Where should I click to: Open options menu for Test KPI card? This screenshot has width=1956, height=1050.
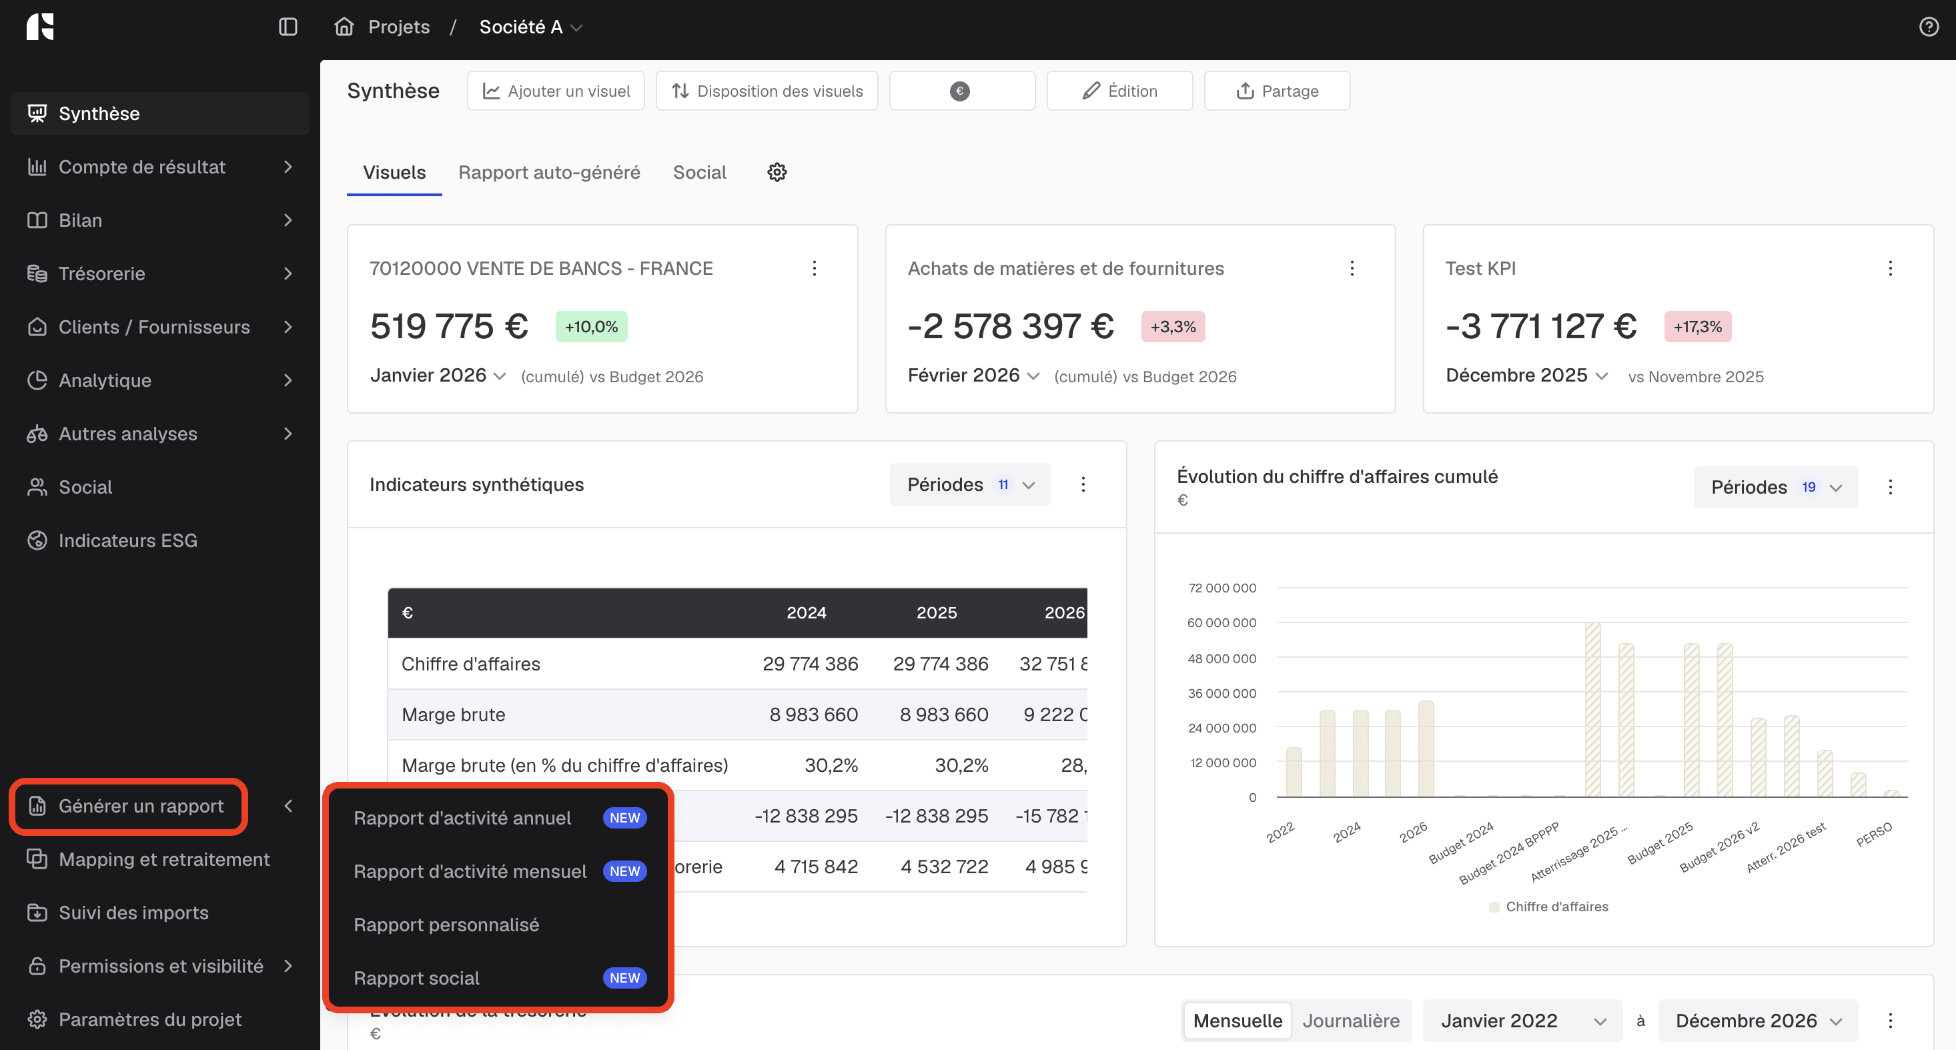[1890, 268]
